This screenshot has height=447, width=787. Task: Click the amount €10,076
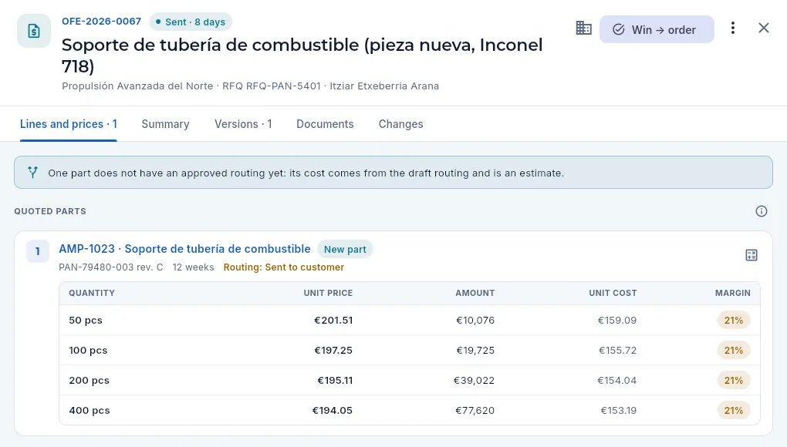pos(475,320)
